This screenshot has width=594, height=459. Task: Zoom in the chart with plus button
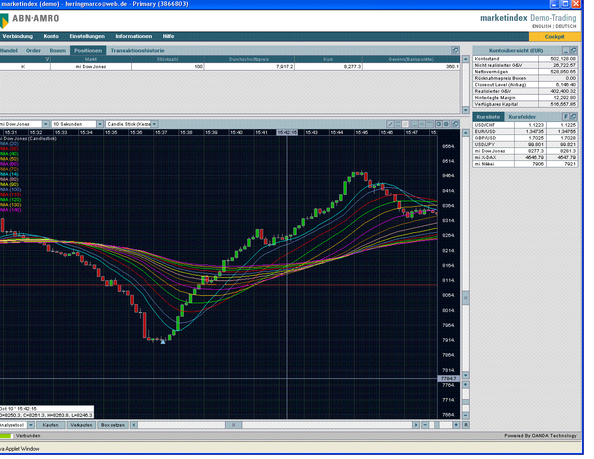tap(456, 425)
